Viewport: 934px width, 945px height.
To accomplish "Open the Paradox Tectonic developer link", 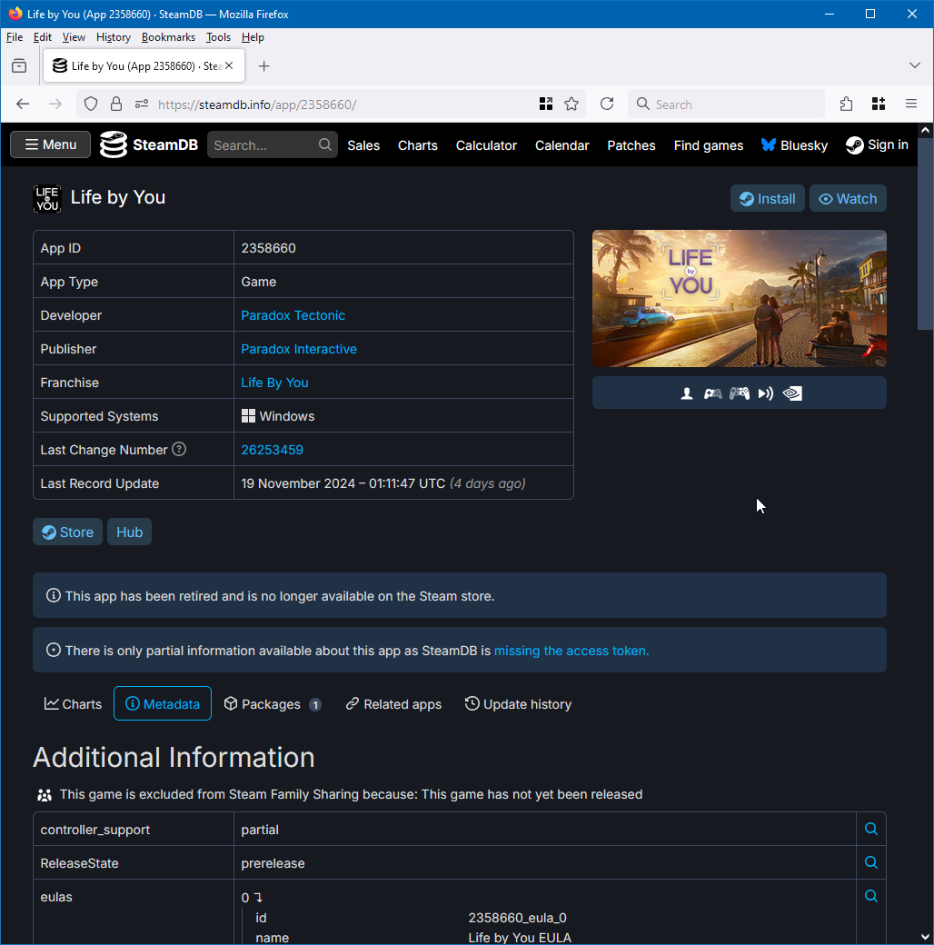I will click(293, 315).
